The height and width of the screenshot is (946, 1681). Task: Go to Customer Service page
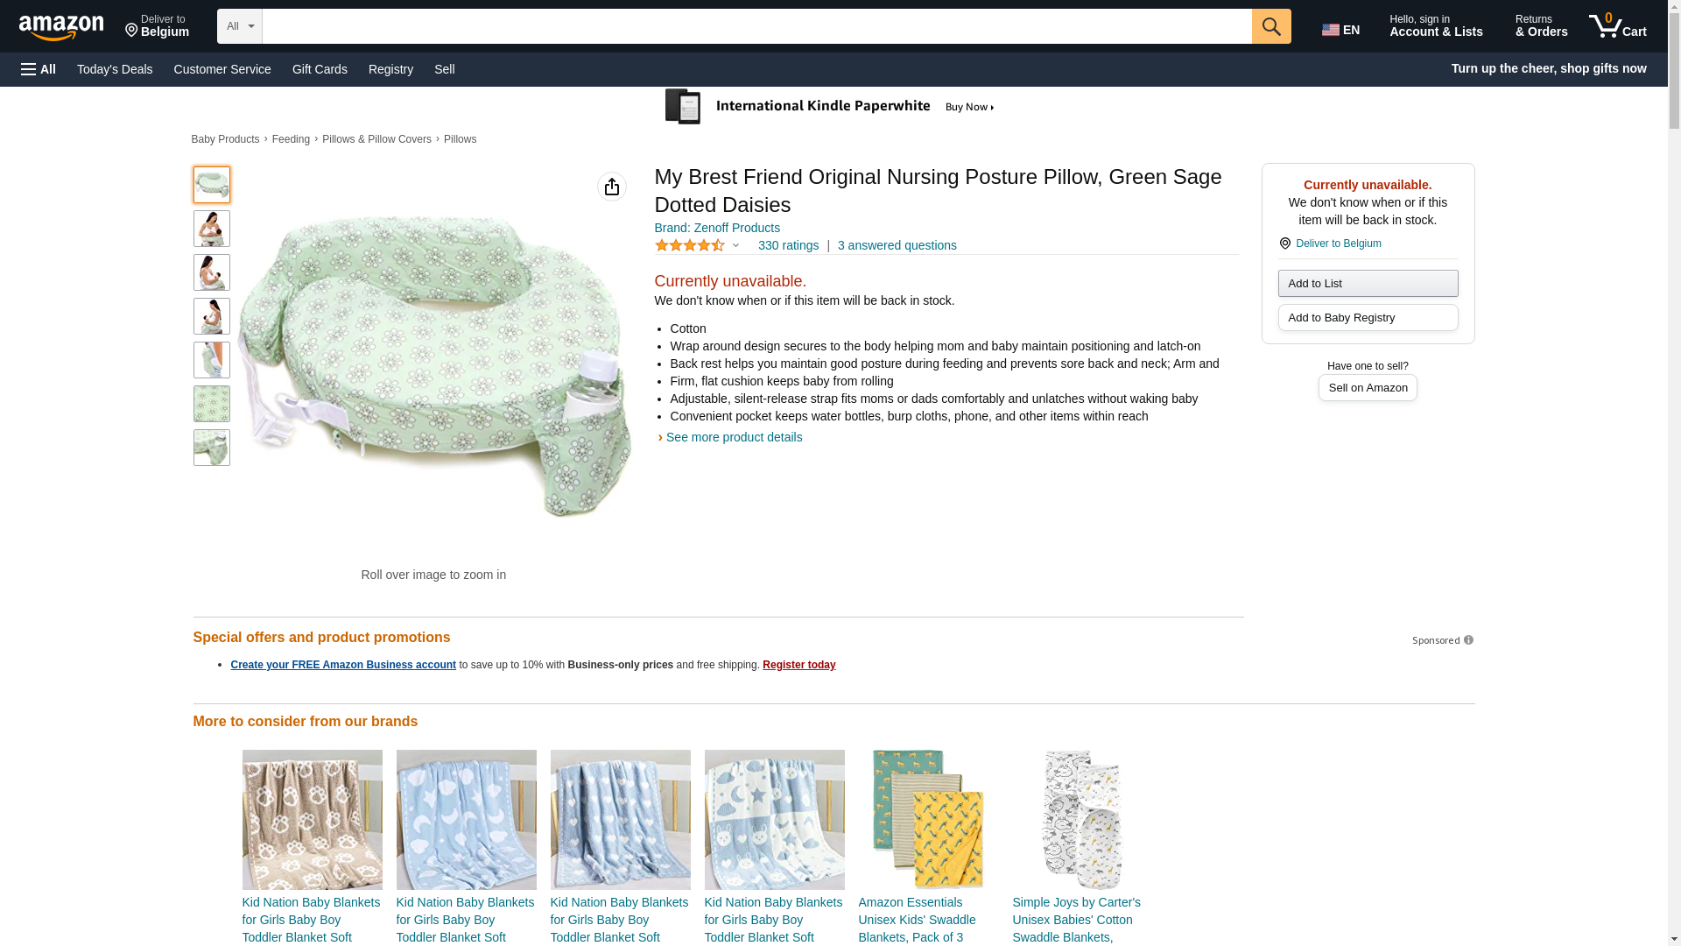coord(222,69)
